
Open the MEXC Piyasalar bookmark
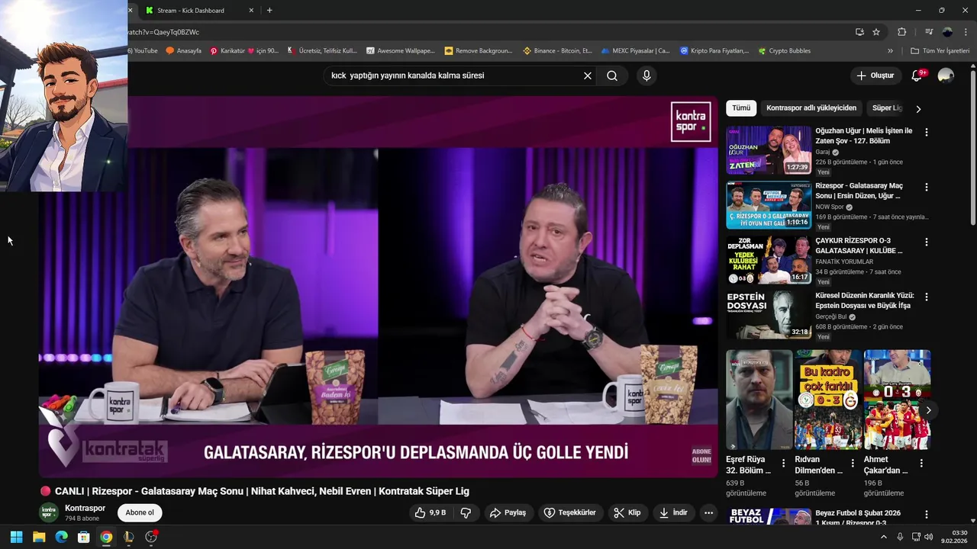point(634,51)
